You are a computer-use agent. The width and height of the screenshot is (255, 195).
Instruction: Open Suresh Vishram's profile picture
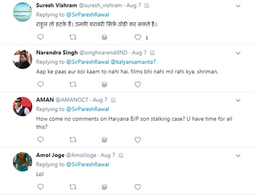tap(22, 12)
